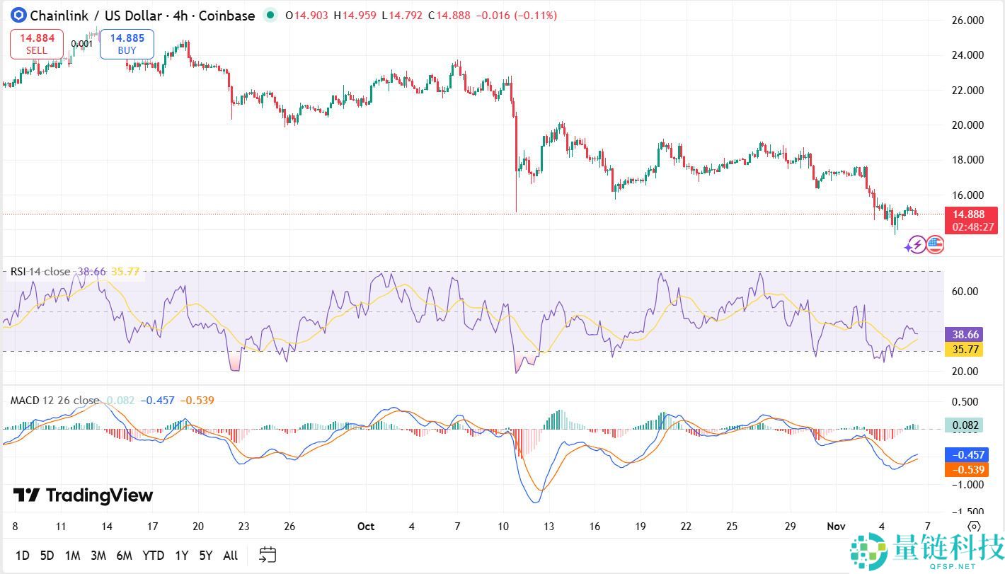Screen dimensions: 1005x574
Task: Click the Chainlink logo icon
Action: coord(18,15)
